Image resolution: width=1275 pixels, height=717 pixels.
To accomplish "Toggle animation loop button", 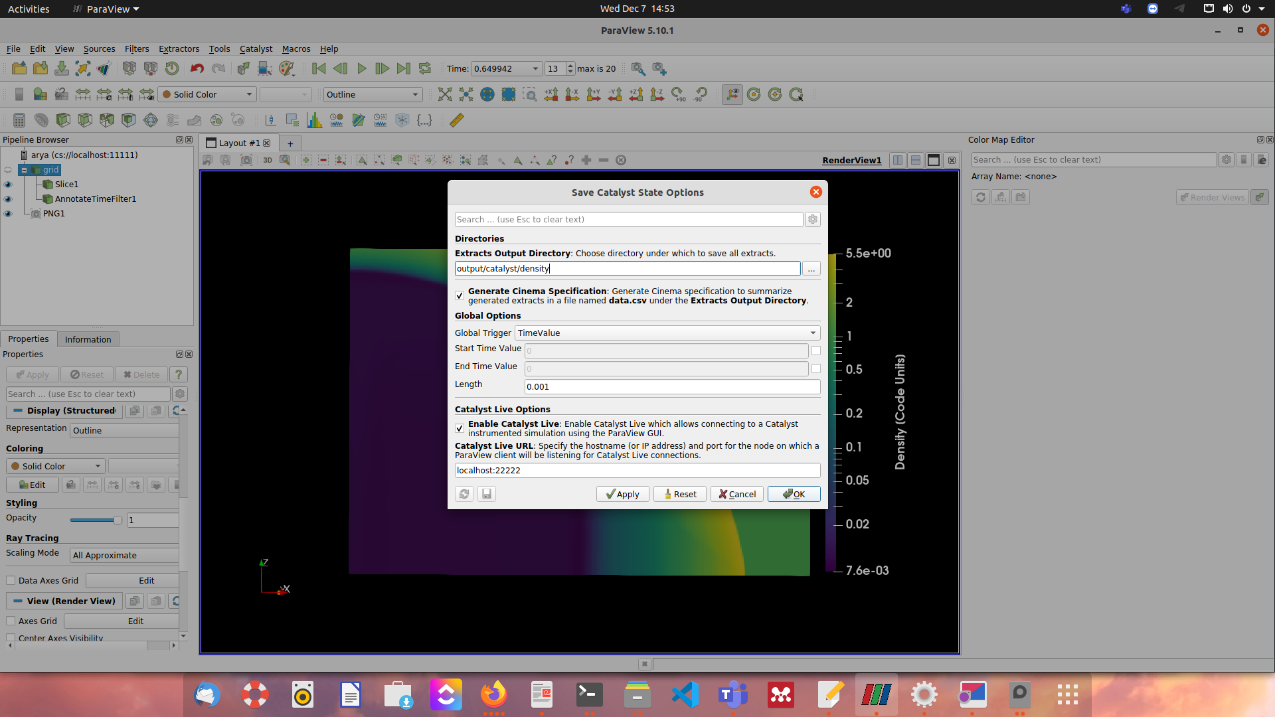I will pyautogui.click(x=425, y=68).
